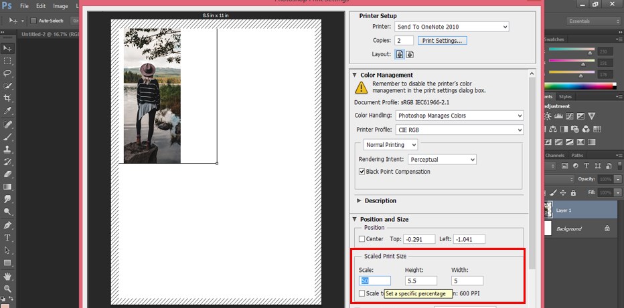Open the Printer Profile dropdown
The width and height of the screenshot is (624, 308).
coord(460,130)
